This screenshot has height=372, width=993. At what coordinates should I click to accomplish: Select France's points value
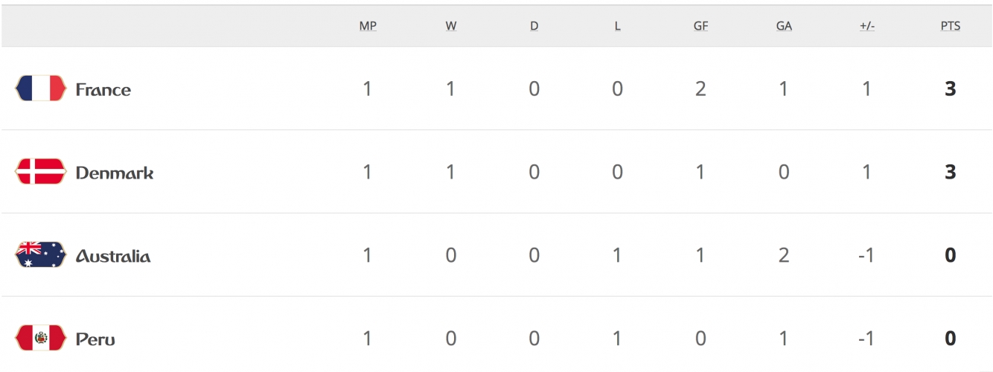951,89
